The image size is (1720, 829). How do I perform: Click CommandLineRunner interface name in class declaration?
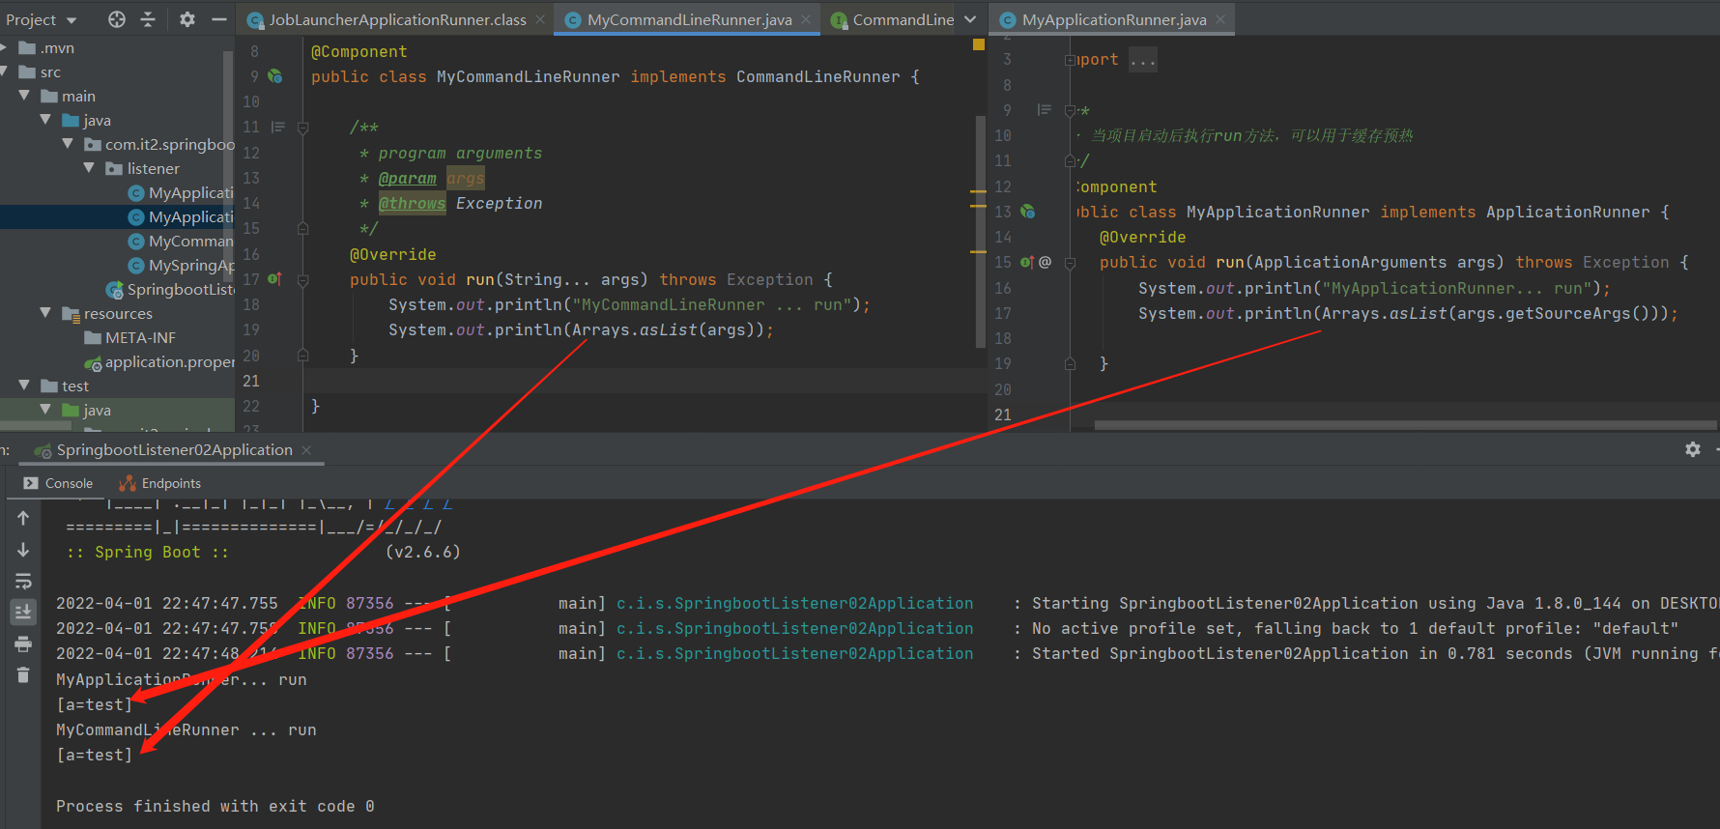tap(817, 76)
